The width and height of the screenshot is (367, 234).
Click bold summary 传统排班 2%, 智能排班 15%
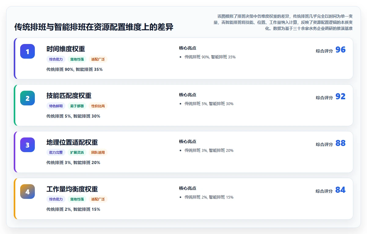click(x=73, y=209)
